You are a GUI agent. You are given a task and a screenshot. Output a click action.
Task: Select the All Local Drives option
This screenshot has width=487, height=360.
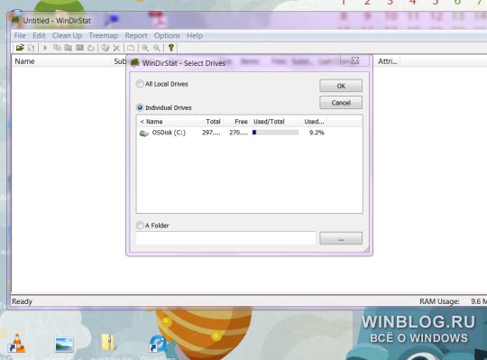point(162,84)
